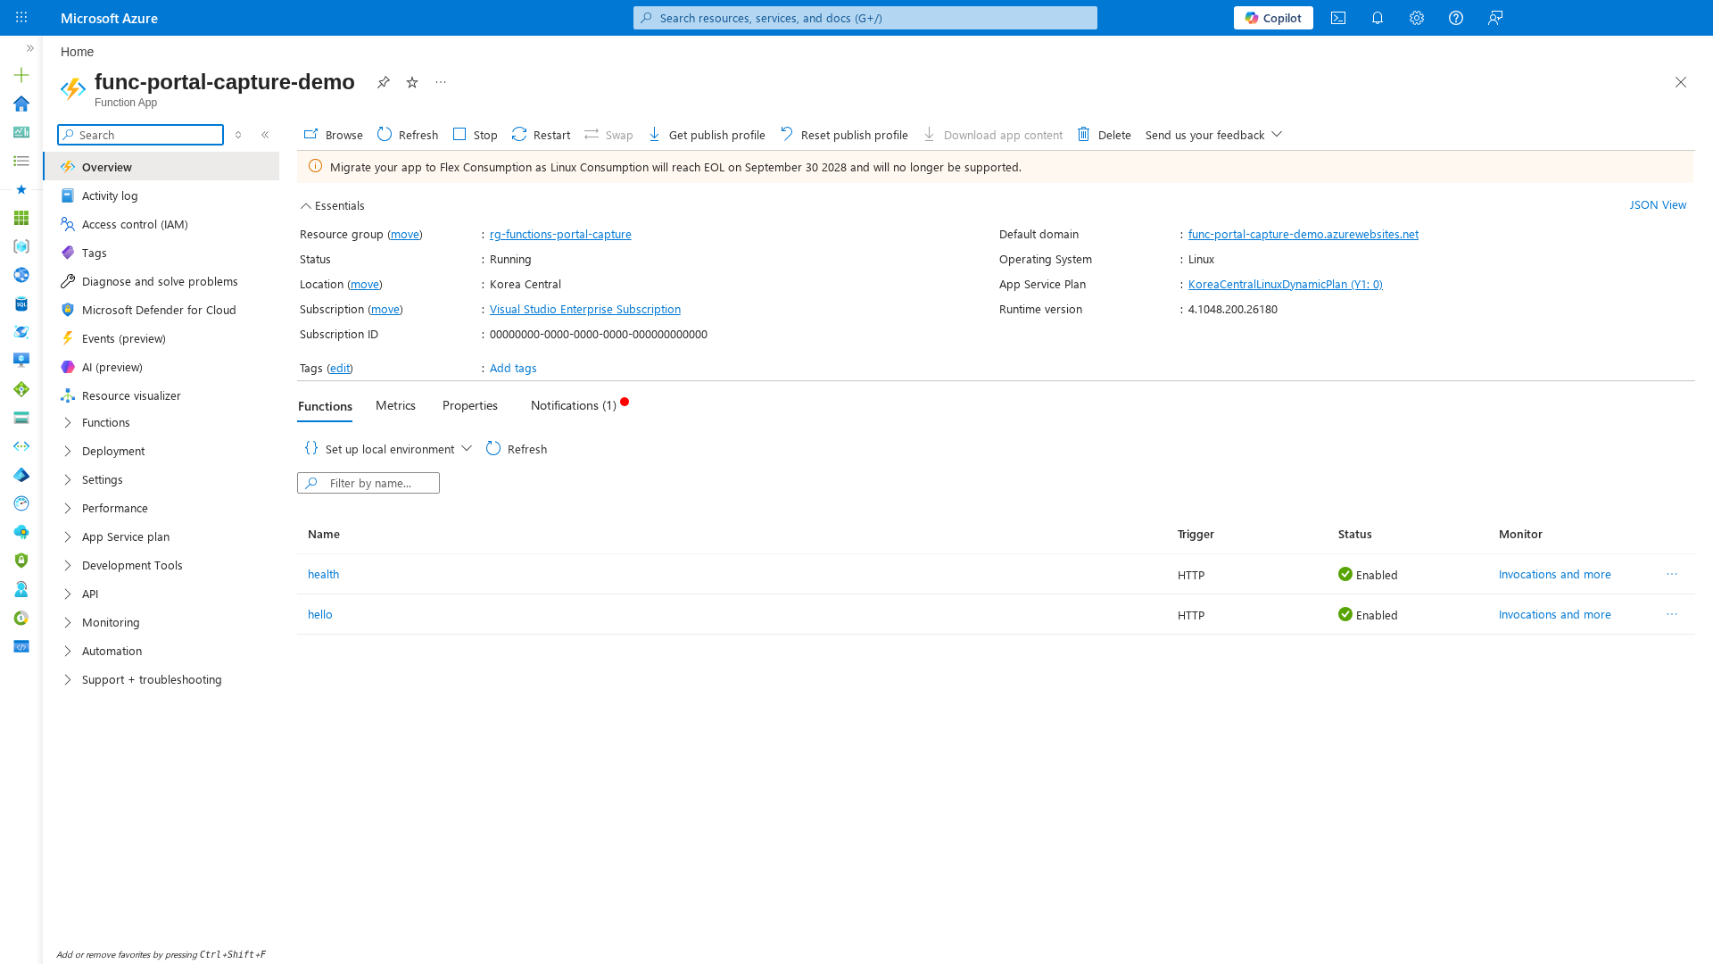Screen dimensions: 1713x964
Task: Click Get publish profile
Action: click(707, 135)
